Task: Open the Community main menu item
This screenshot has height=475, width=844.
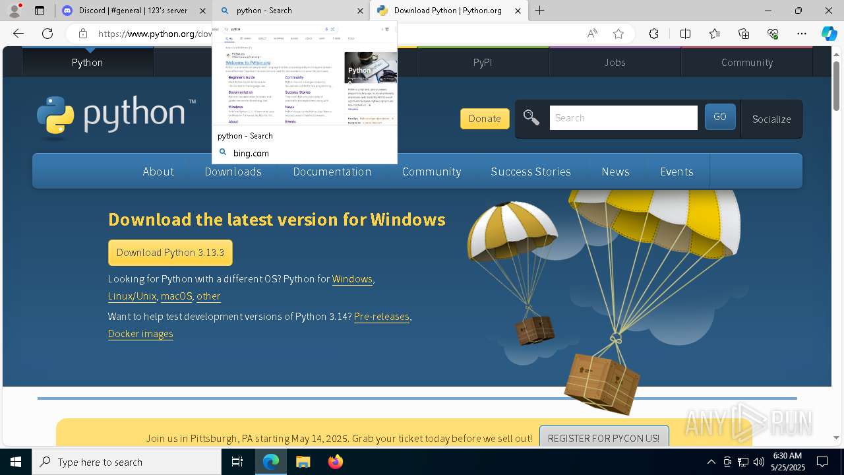Action: [x=431, y=172]
